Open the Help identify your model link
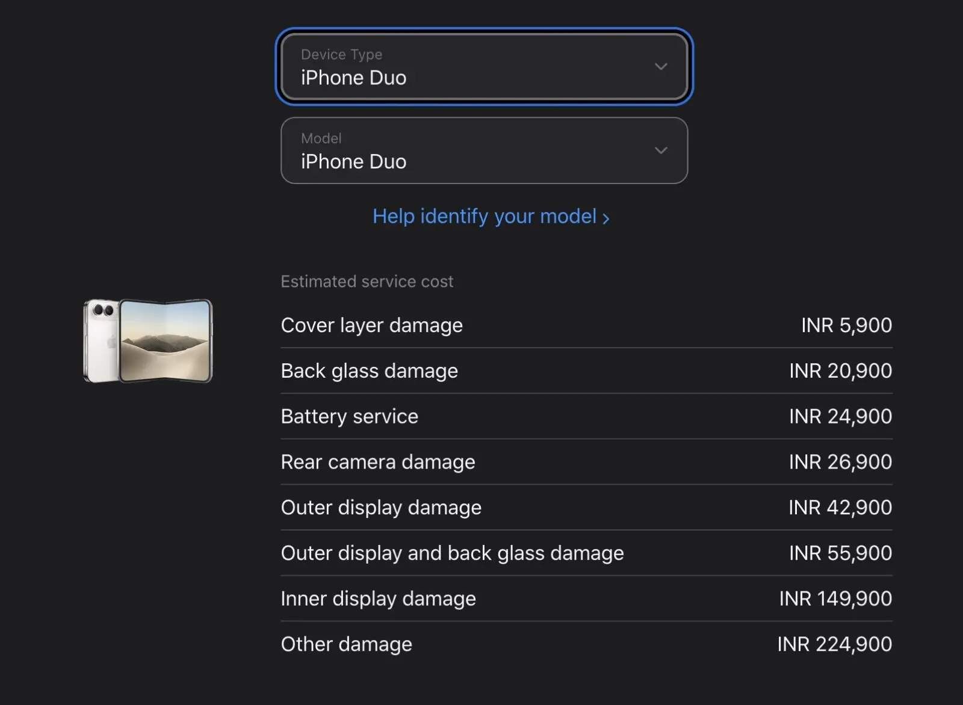 pyautogui.click(x=491, y=217)
